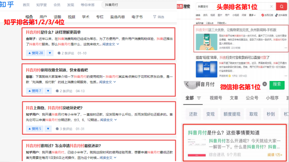289x162 pixels.
Task: Select the WeChat 变现 suggestion chip
Action: click(210, 114)
